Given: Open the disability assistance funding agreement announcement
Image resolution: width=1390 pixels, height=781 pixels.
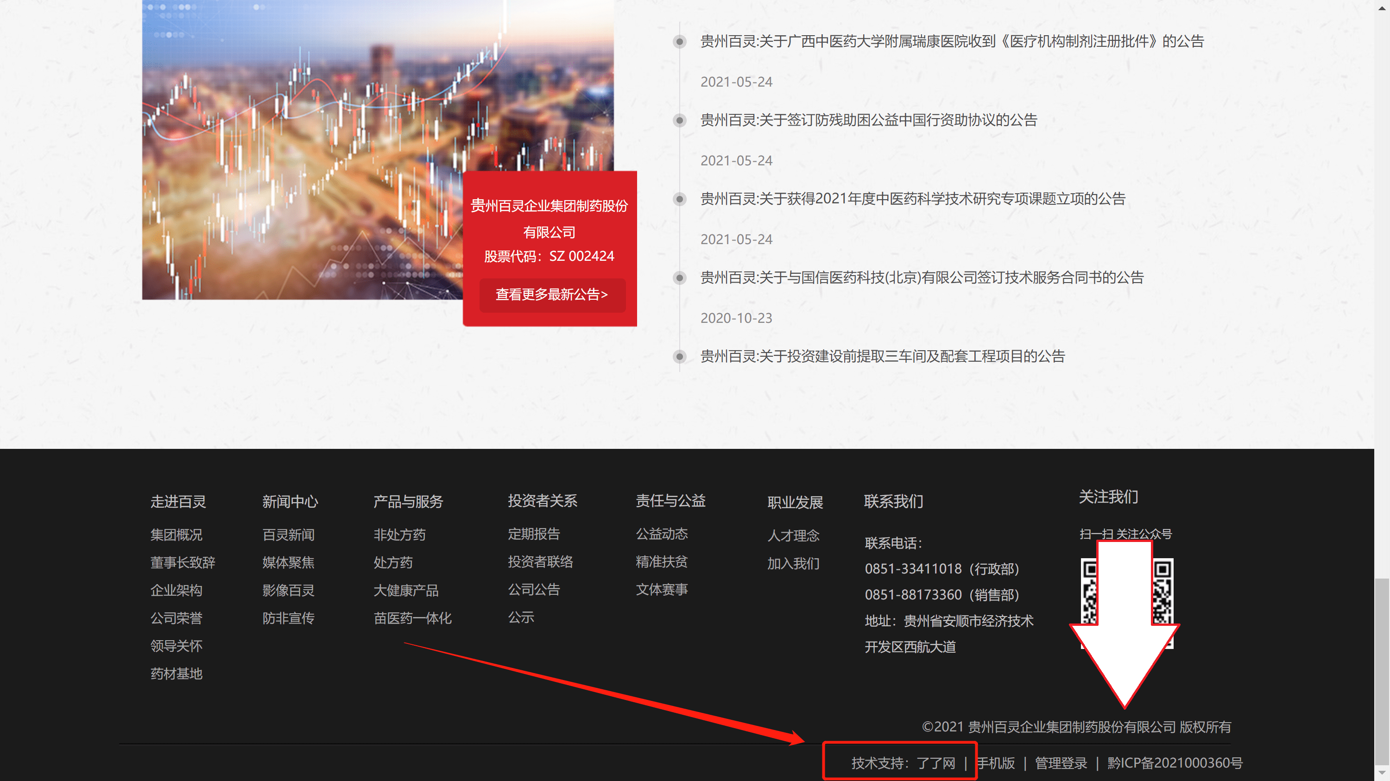Looking at the screenshot, I should 869,120.
